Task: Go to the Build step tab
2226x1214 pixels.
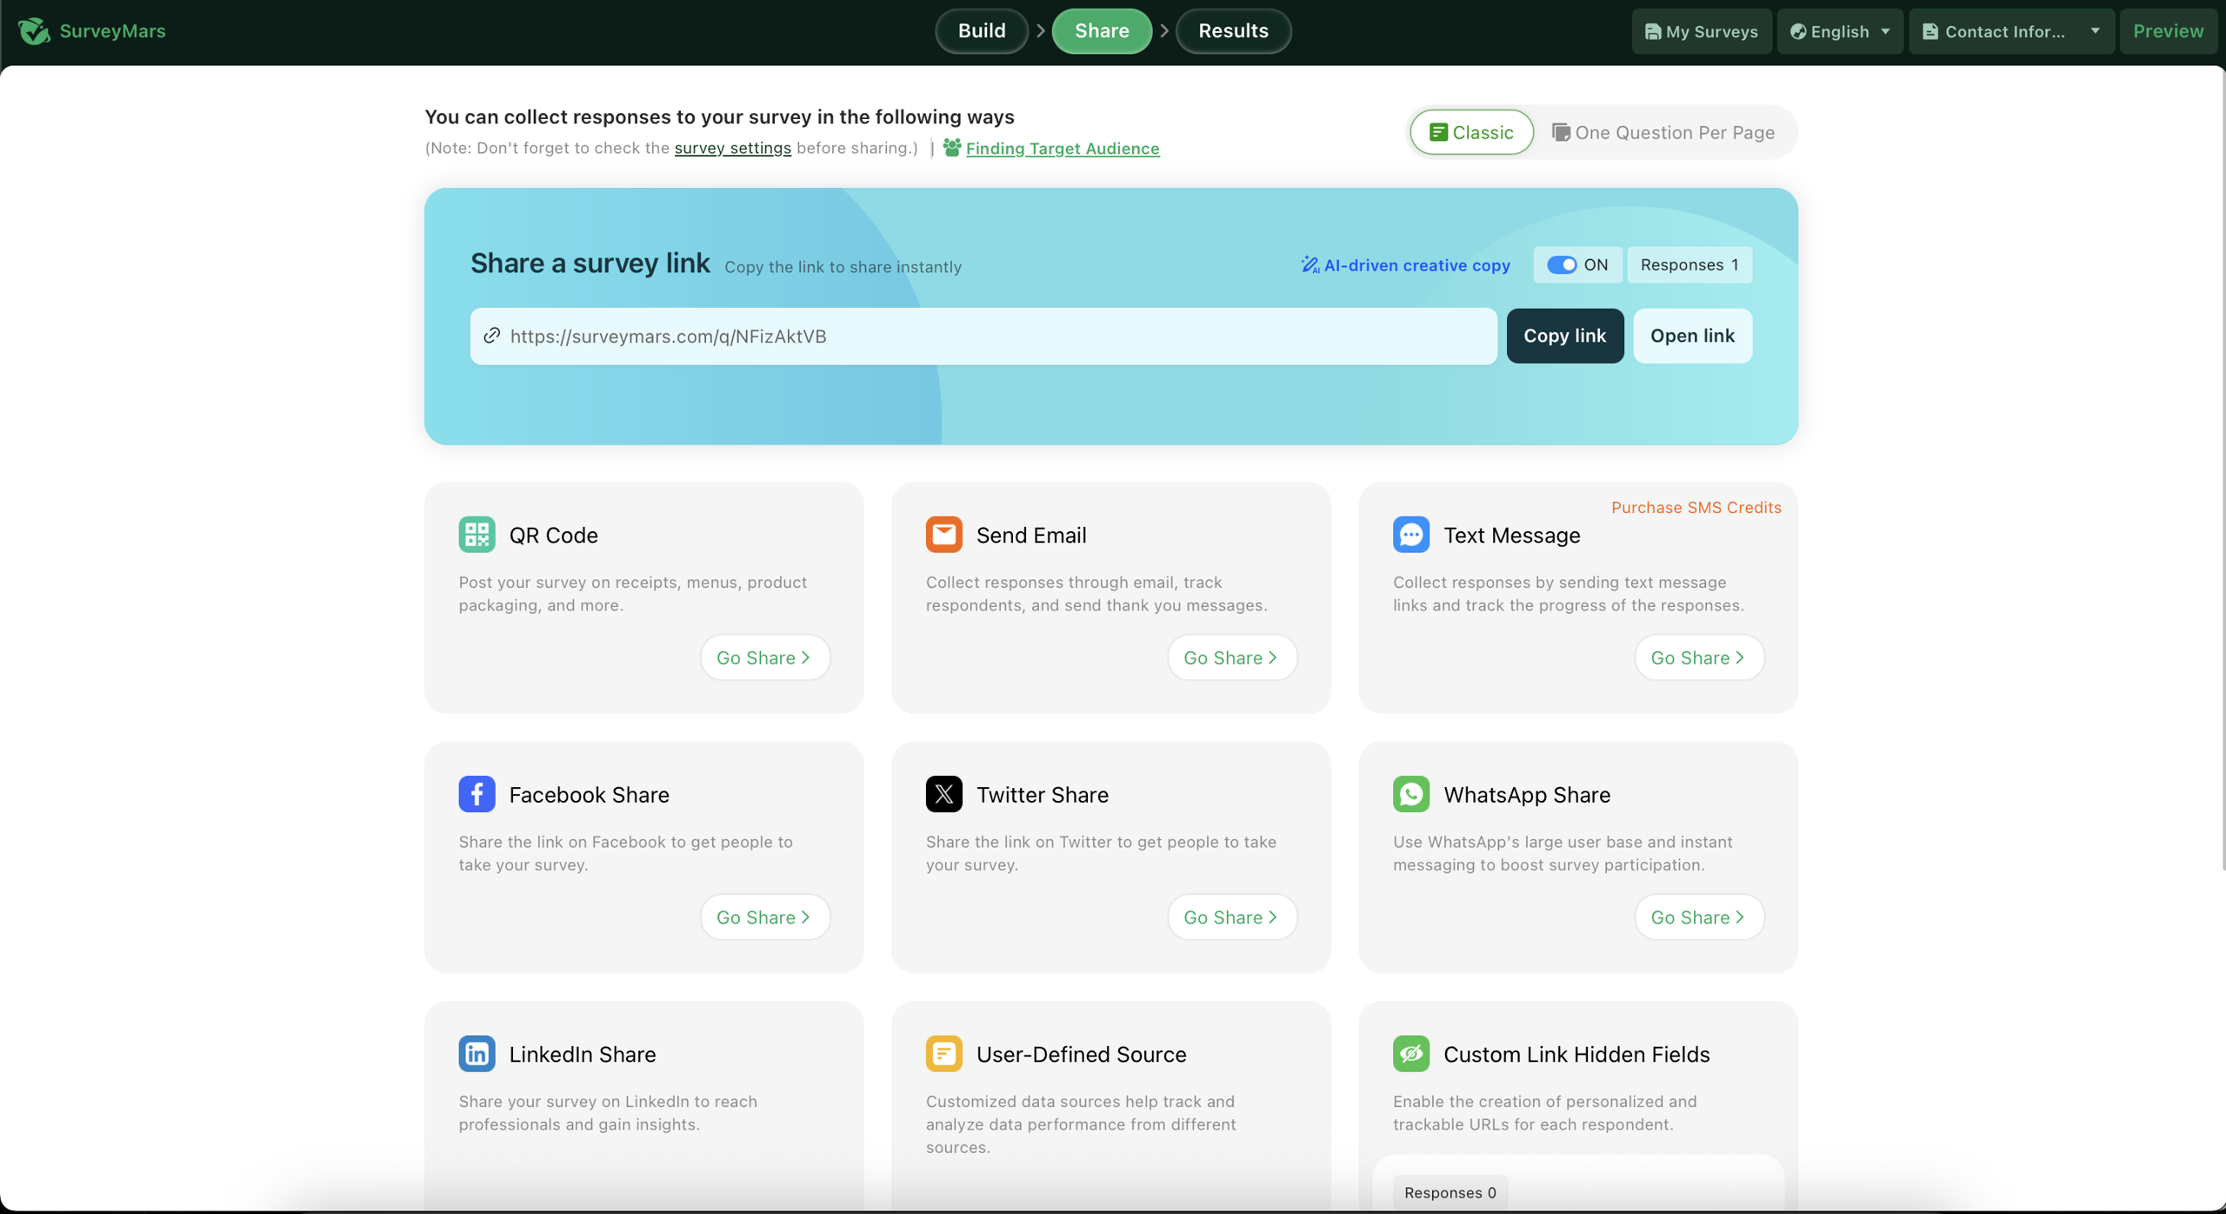Action: [982, 31]
